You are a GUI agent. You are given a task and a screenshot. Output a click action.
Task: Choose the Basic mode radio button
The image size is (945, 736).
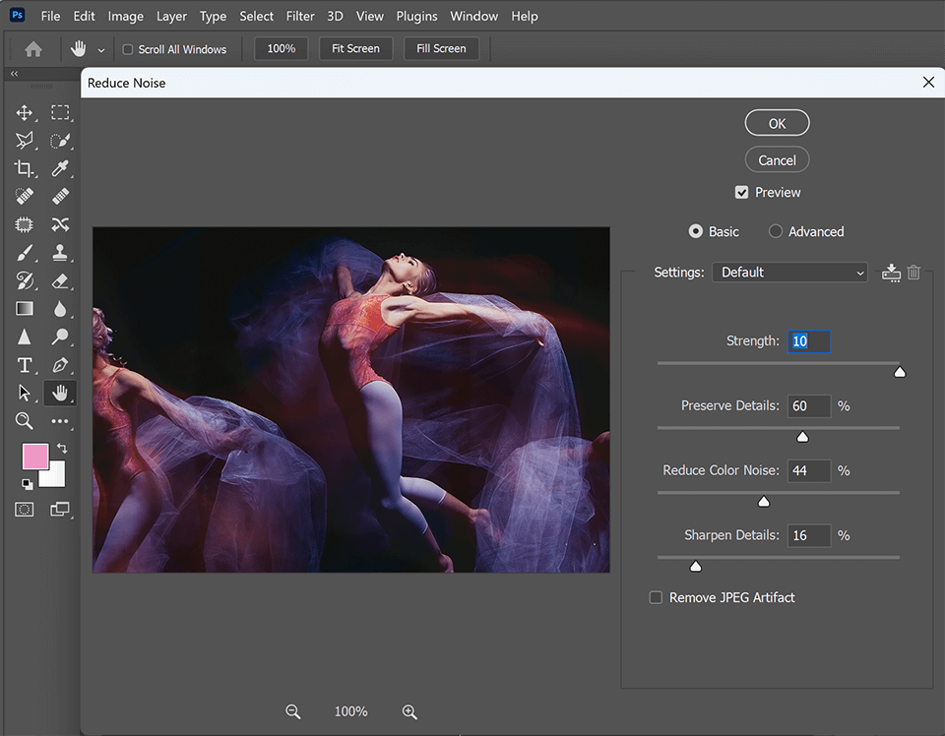696,231
